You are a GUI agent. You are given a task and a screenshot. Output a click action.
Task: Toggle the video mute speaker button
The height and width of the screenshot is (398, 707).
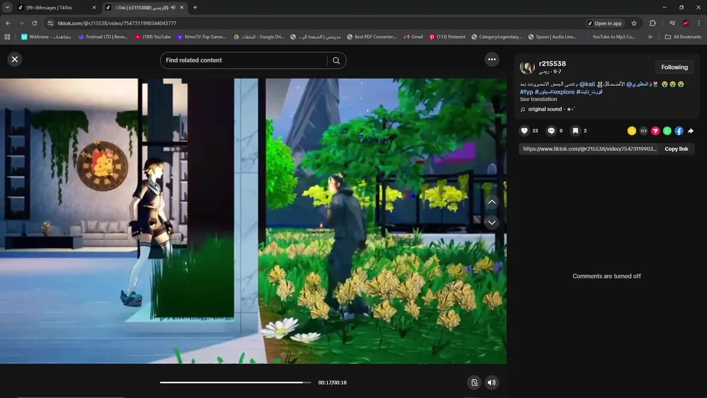[x=492, y=383]
